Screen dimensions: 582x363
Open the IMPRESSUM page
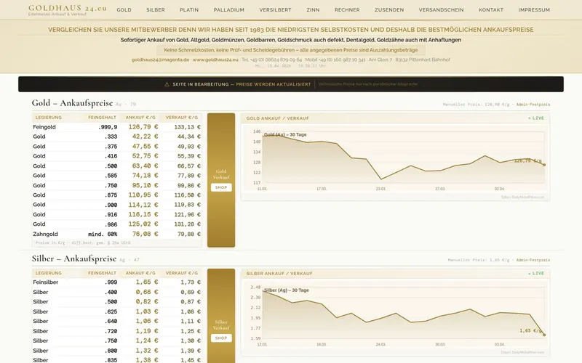[534, 10]
